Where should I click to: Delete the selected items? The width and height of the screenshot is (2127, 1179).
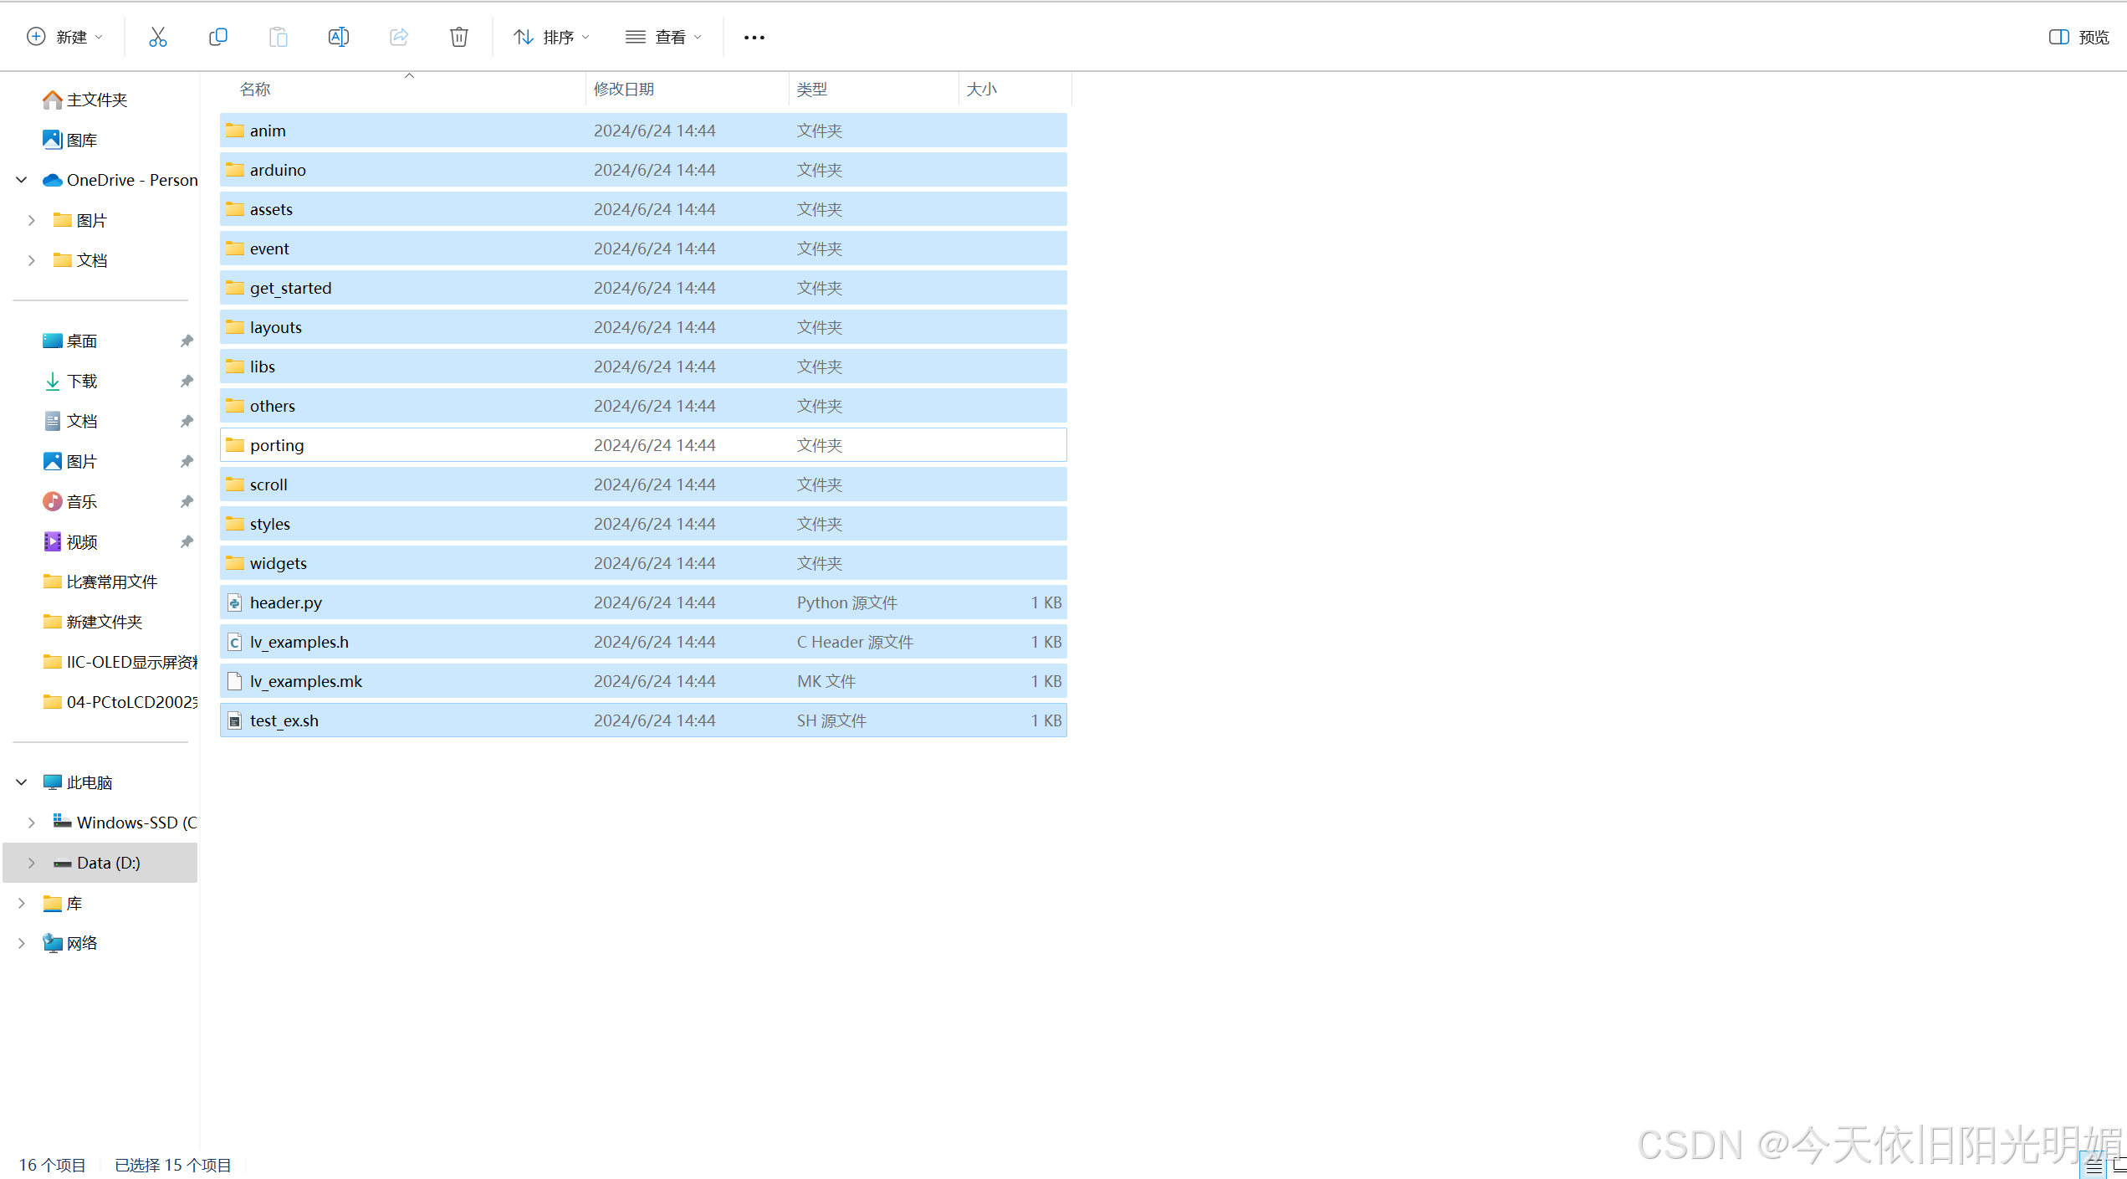458,37
